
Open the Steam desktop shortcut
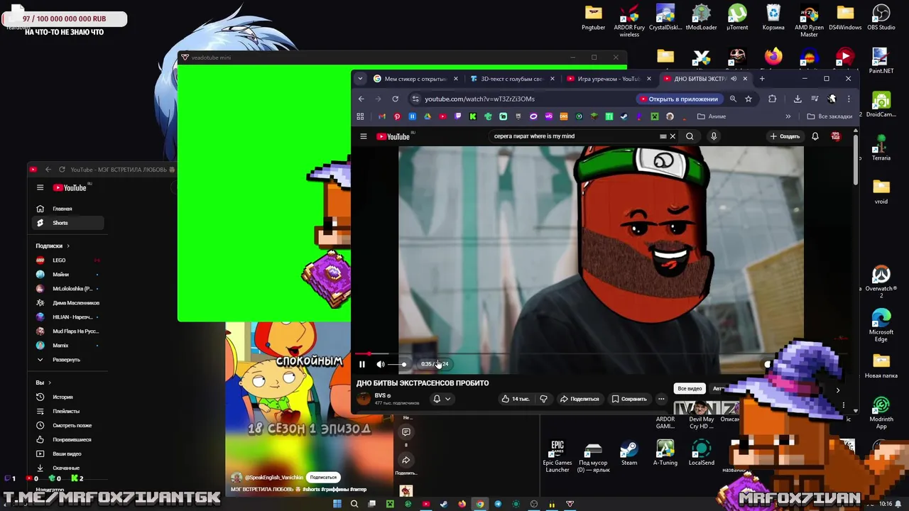[x=629, y=454]
